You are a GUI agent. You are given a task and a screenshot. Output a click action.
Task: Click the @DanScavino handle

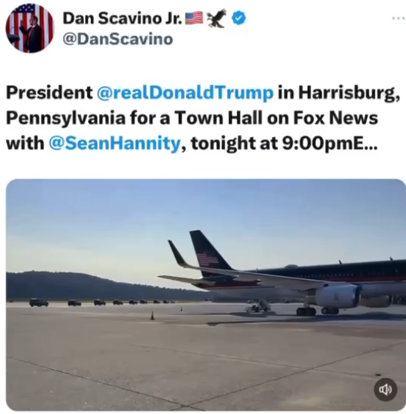(x=118, y=40)
